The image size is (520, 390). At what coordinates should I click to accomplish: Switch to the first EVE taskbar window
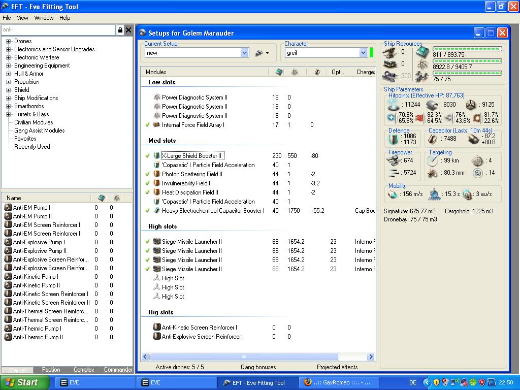click(94, 383)
